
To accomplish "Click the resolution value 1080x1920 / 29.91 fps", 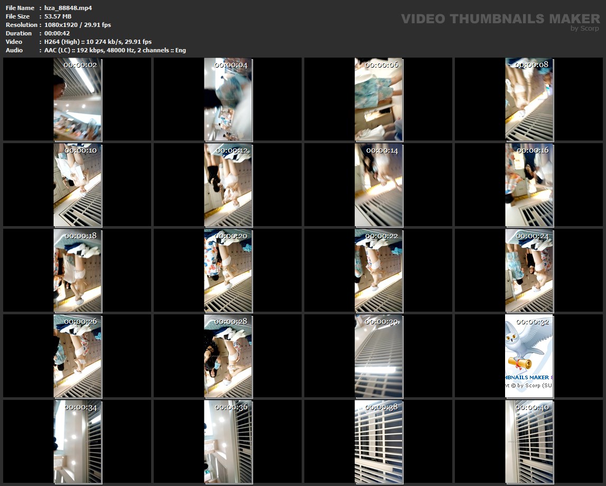I will pyautogui.click(x=77, y=25).
